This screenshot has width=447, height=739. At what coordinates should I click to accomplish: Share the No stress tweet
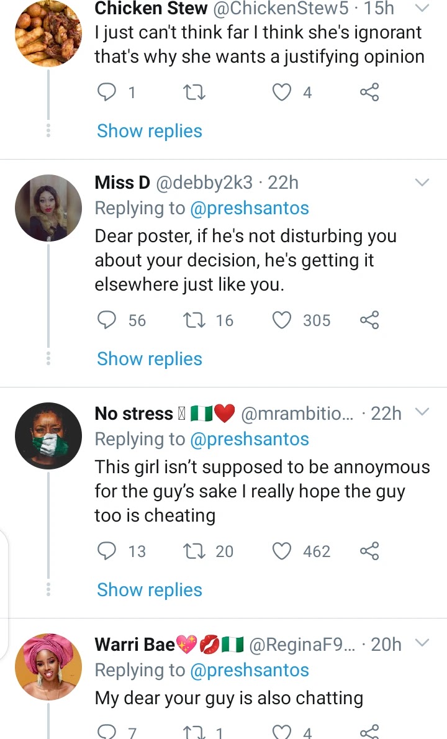click(x=369, y=551)
